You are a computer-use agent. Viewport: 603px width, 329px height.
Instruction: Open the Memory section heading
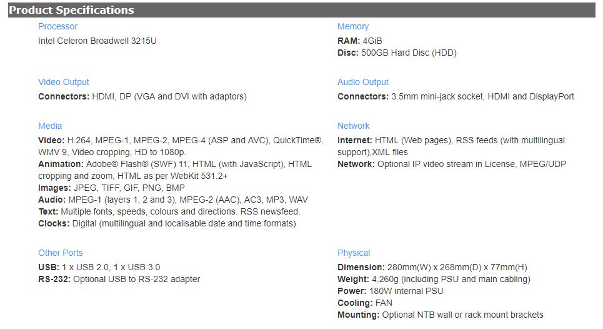[x=352, y=26]
